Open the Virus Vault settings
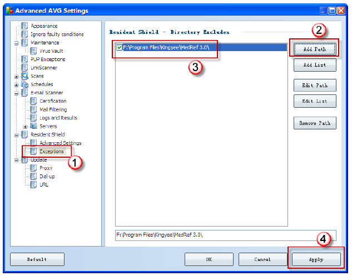This screenshot has height=276, width=352. (51, 51)
